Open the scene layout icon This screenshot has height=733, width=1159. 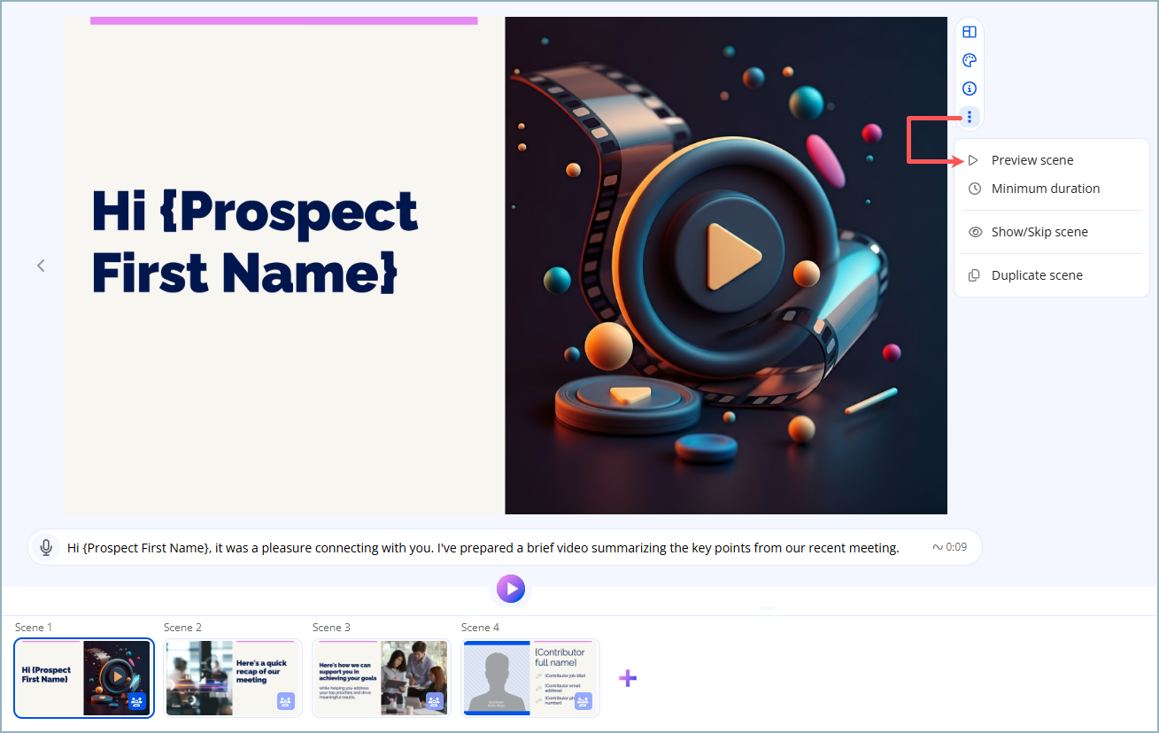(x=970, y=32)
